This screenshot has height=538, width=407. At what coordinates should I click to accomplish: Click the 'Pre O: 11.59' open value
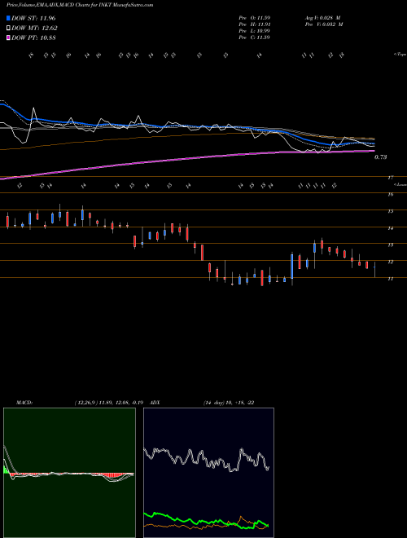click(x=255, y=17)
